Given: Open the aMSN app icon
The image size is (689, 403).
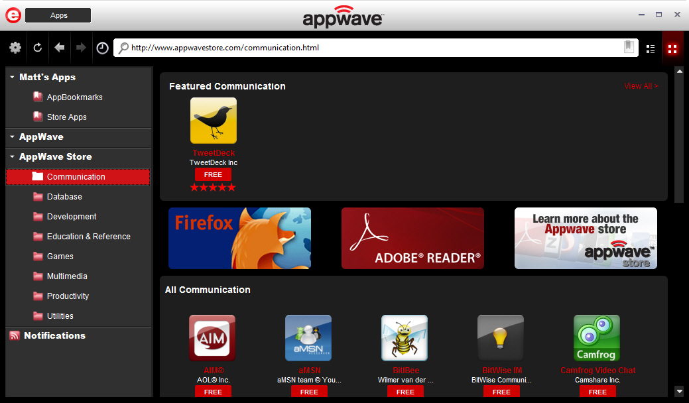Looking at the screenshot, I should pyautogui.click(x=308, y=337).
